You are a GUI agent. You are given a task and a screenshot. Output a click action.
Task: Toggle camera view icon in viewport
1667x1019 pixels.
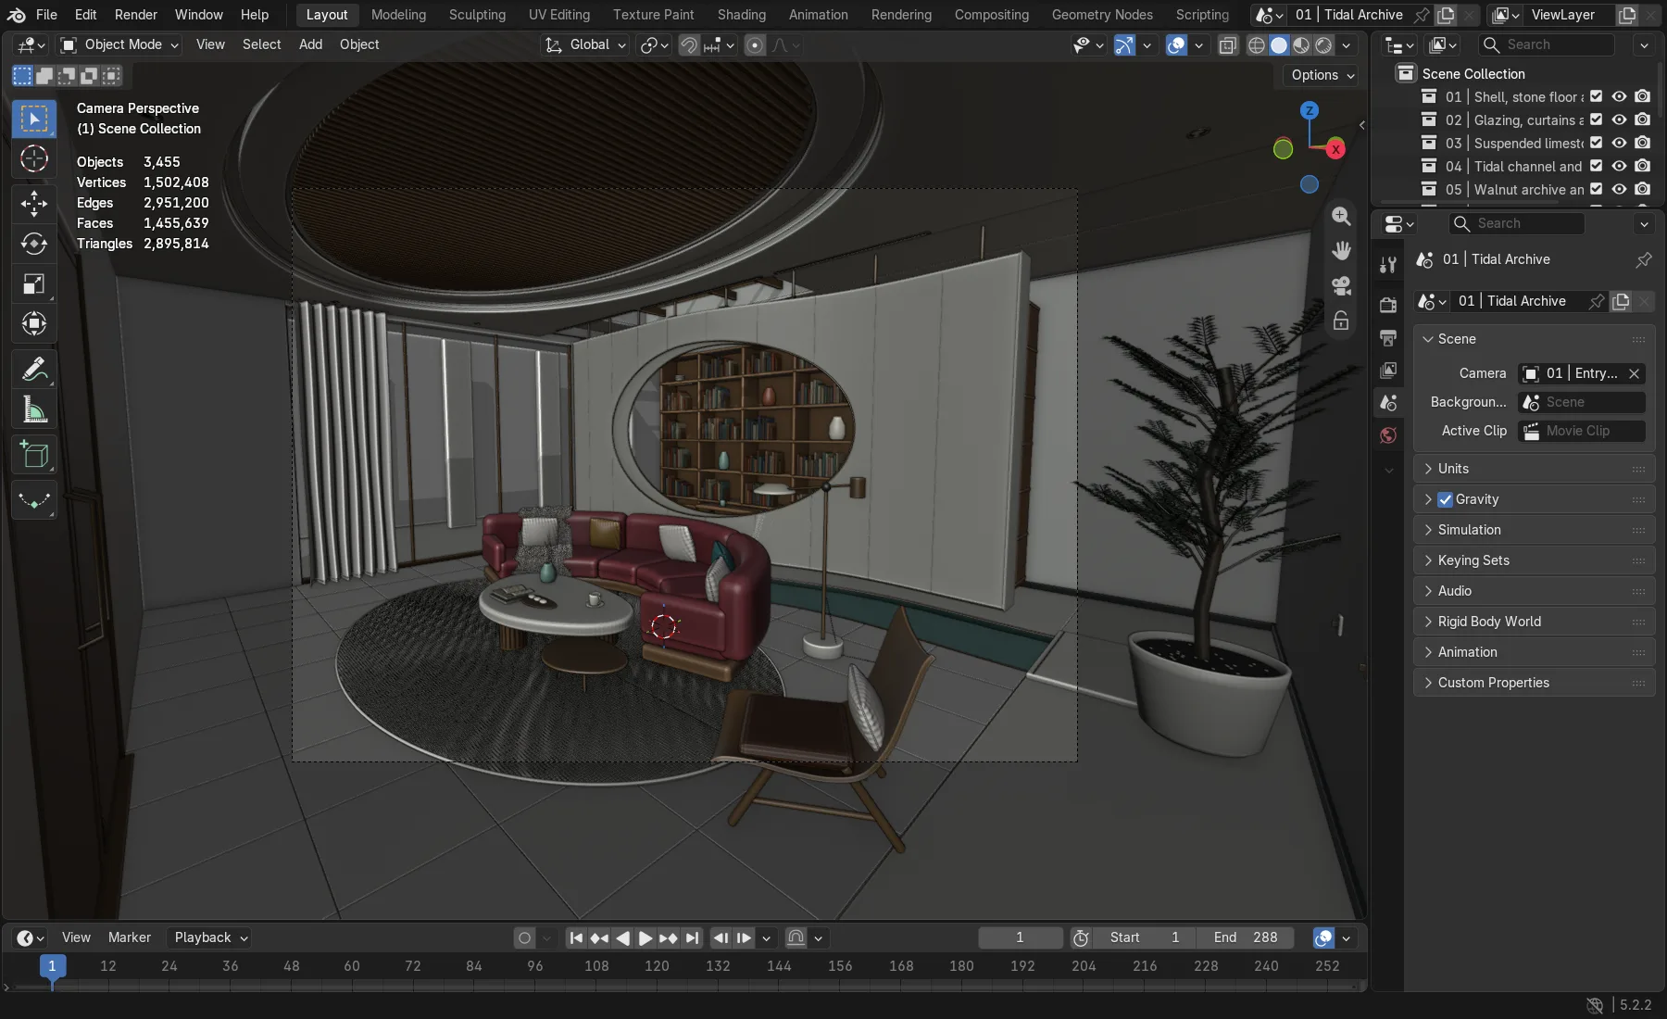[x=1341, y=285]
